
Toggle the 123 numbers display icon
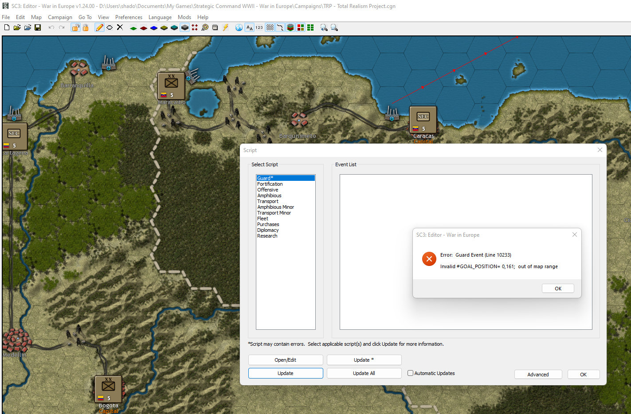click(x=259, y=27)
